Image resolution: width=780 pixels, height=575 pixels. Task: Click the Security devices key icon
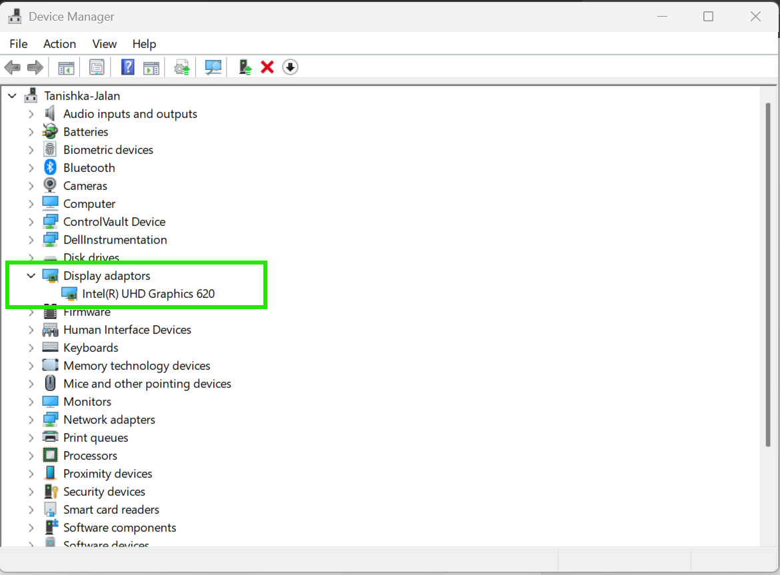(51, 492)
